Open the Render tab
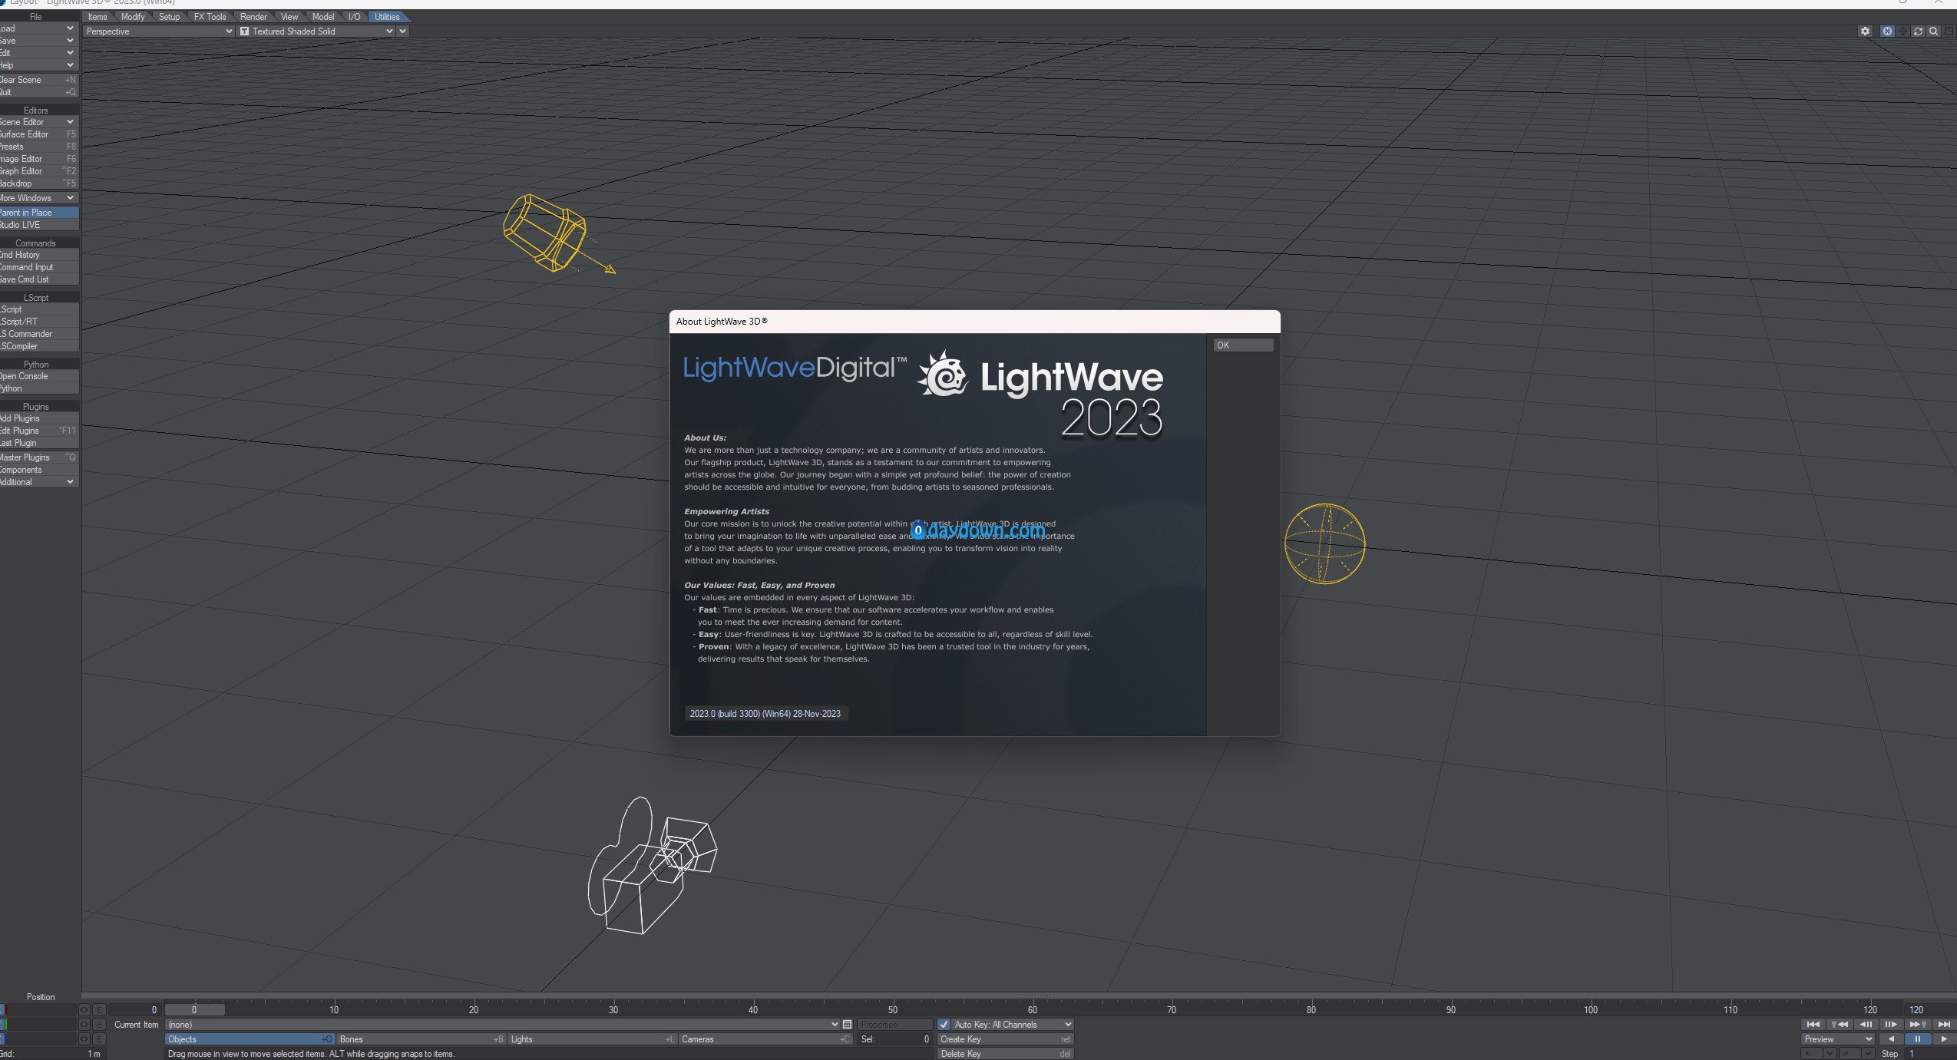Viewport: 1957px width, 1060px height. [253, 17]
